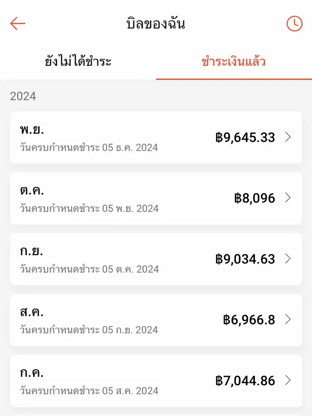Image resolution: width=312 pixels, height=416 pixels.
Task: Expand the ก.ย. bill chevron
Action: click(x=288, y=258)
